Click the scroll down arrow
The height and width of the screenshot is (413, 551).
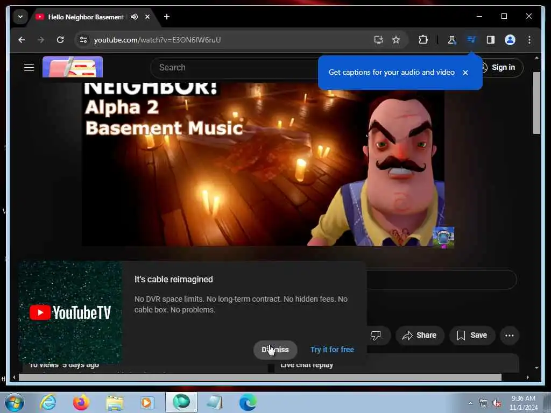click(536, 368)
